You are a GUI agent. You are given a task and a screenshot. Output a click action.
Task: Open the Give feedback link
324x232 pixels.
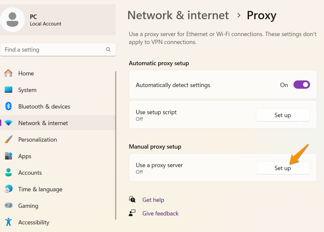[x=160, y=213]
